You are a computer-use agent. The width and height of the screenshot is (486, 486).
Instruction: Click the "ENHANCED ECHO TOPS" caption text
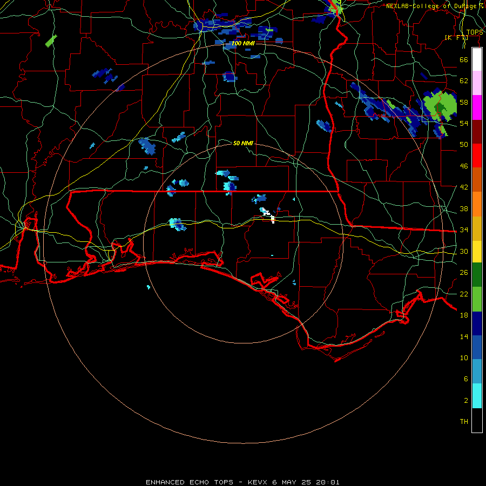(x=190, y=482)
